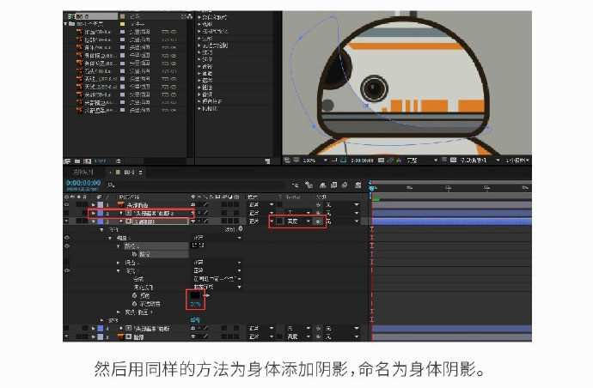Click the search magnifier icon in the timeline
This screenshot has width=593, height=388.
[110, 185]
